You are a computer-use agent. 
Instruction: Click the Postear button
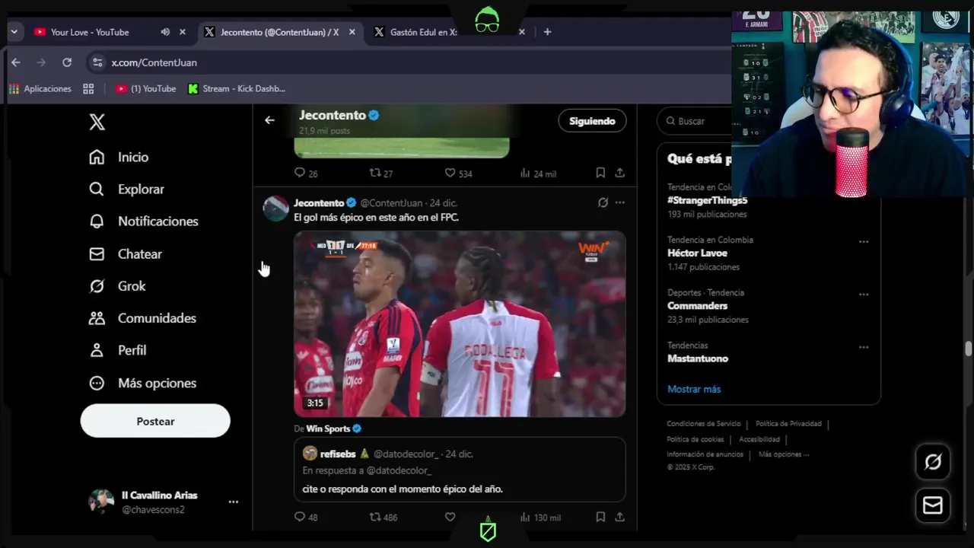tap(155, 421)
